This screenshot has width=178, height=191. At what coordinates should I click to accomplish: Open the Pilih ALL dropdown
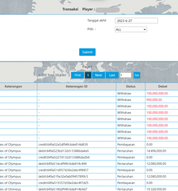131,29
